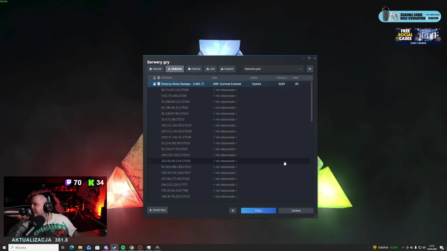
Task: Open File Explorer from taskbar
Action: 80,248
